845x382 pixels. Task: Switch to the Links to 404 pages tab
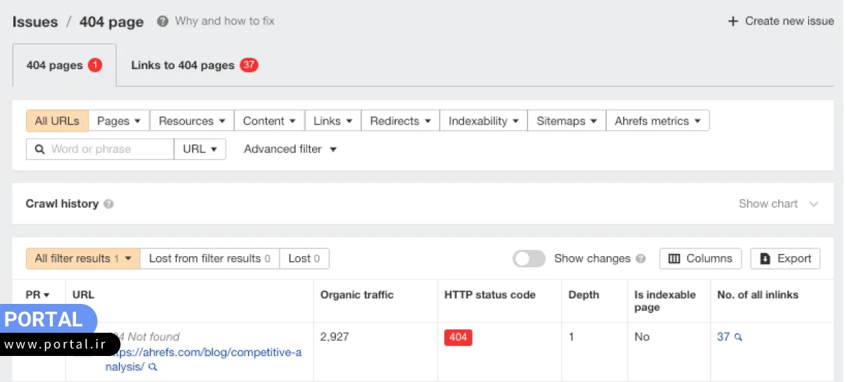pyautogui.click(x=194, y=65)
